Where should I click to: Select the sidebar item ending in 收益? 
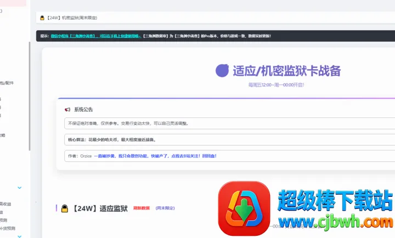(x=5, y=204)
